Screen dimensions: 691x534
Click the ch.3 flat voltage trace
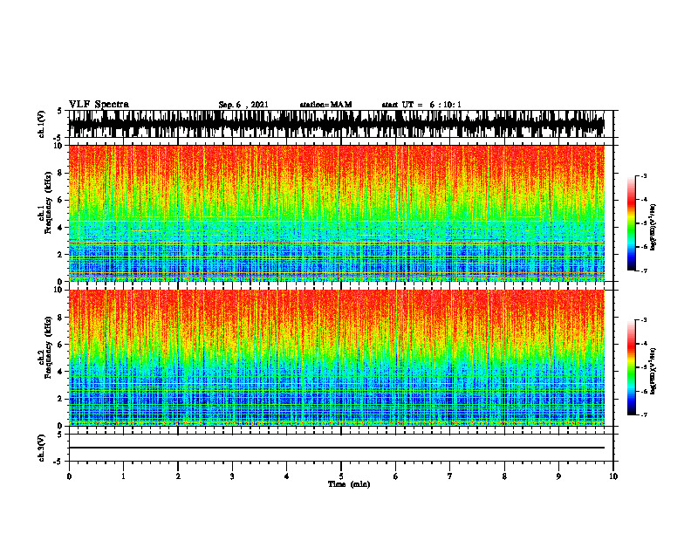(337, 448)
